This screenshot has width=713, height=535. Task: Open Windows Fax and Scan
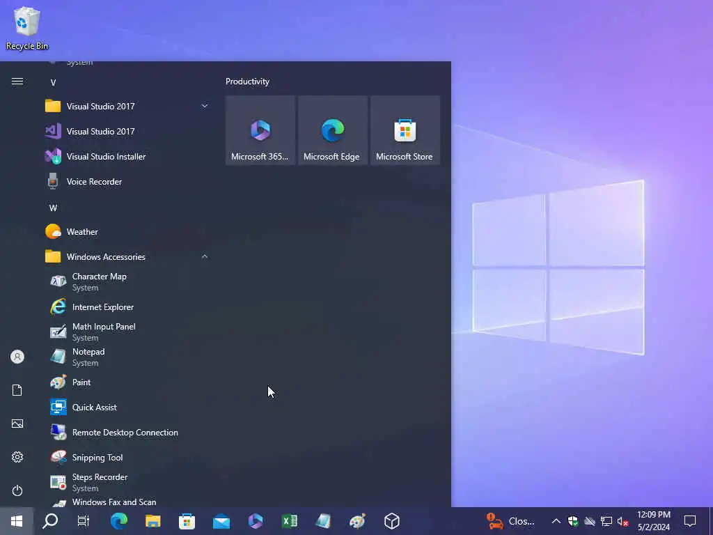pos(127,502)
